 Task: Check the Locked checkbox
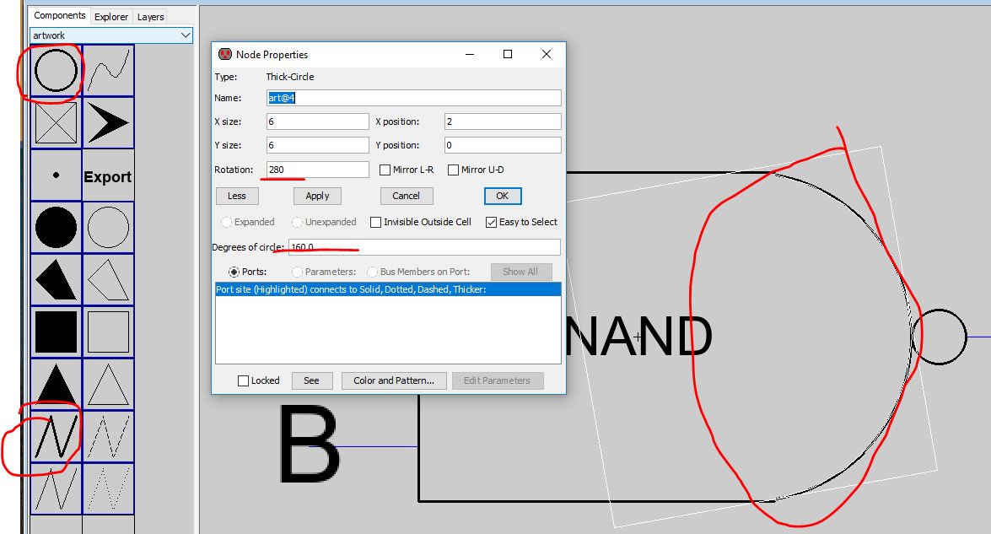(243, 380)
